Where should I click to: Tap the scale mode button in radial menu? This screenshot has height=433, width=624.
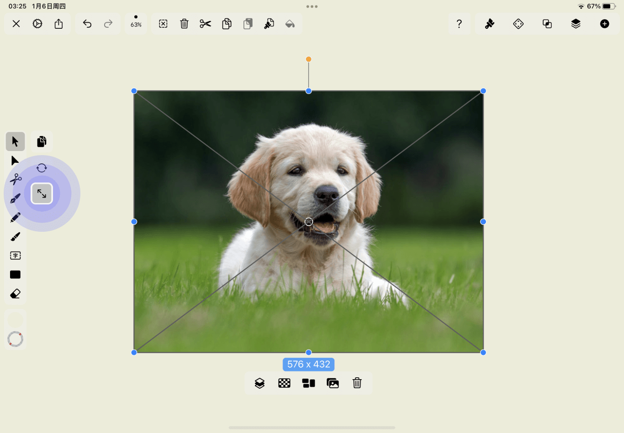[42, 193]
